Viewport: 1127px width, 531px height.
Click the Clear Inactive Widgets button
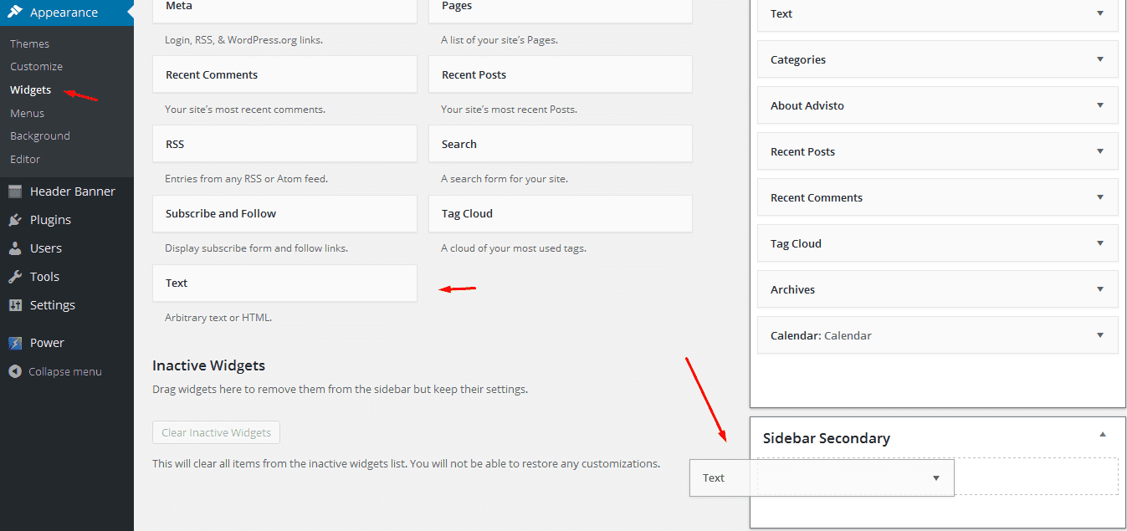216,432
